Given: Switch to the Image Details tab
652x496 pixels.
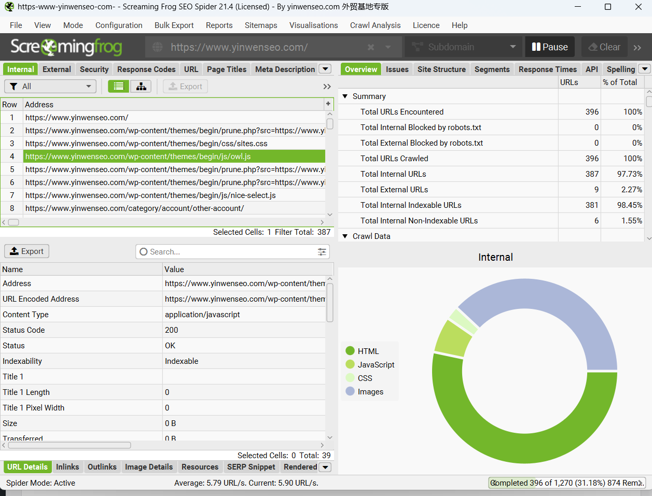Looking at the screenshot, I should 149,467.
